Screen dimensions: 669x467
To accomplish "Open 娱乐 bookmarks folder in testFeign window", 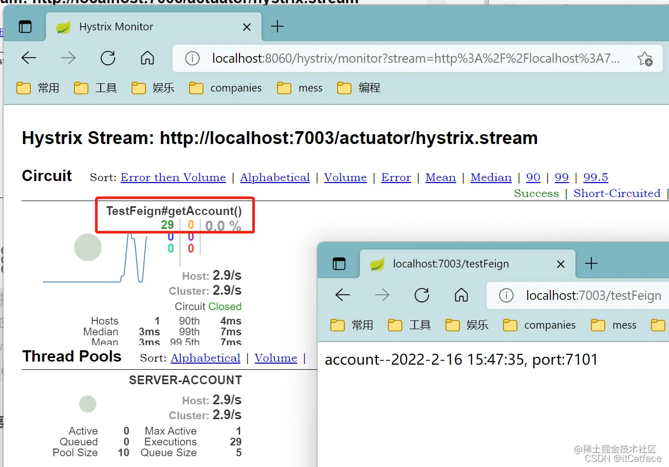I will [x=467, y=325].
